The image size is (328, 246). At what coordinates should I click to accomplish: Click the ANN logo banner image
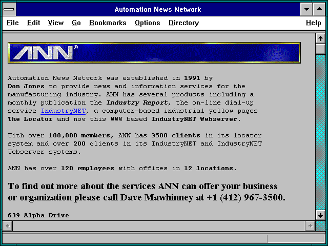tap(154, 53)
